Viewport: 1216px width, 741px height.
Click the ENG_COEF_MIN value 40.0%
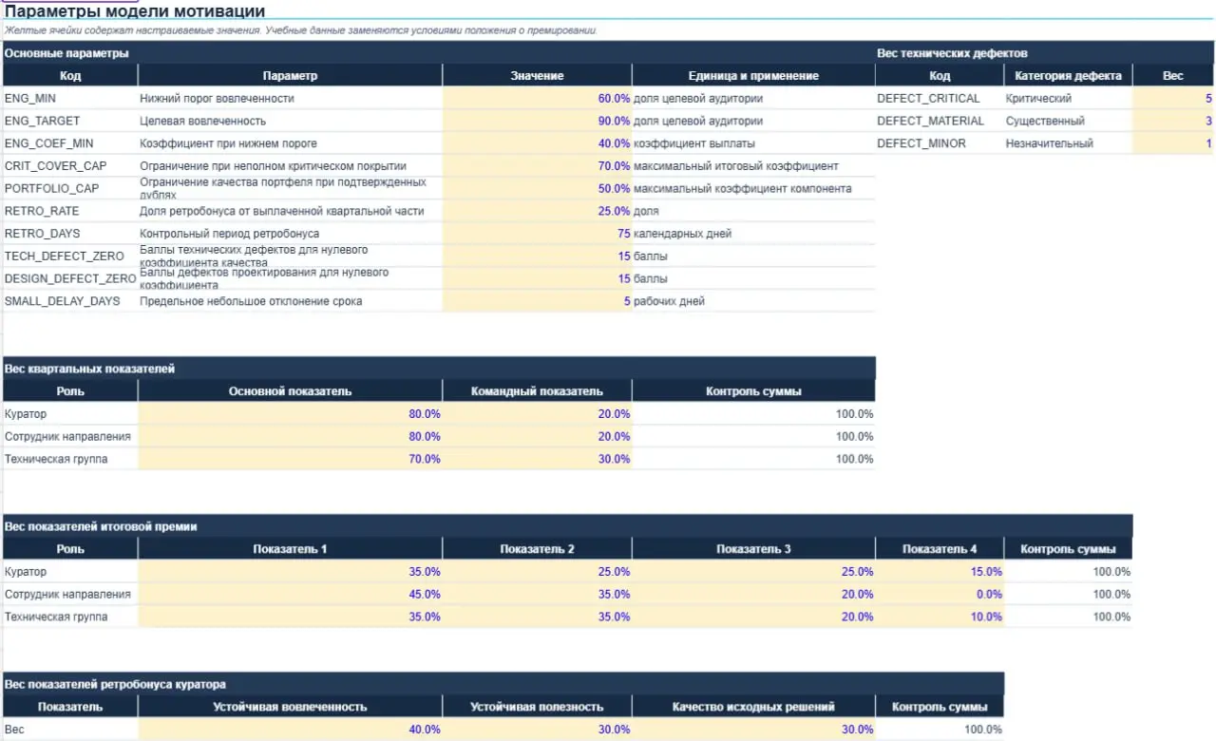point(537,143)
